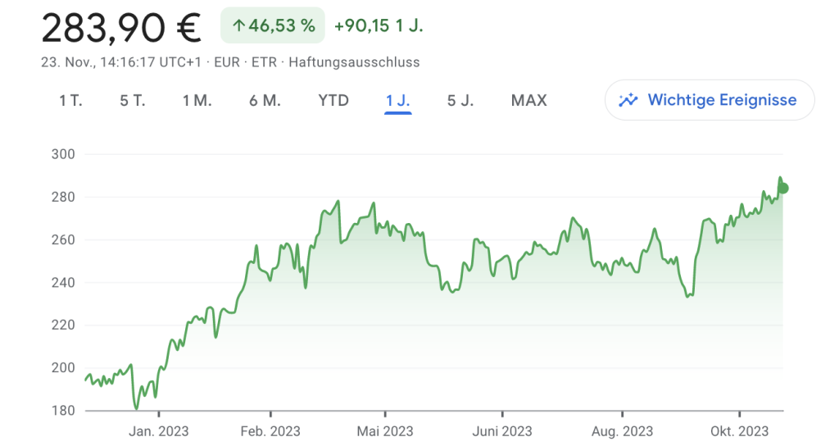Click the green end-point dot on chart

(783, 188)
